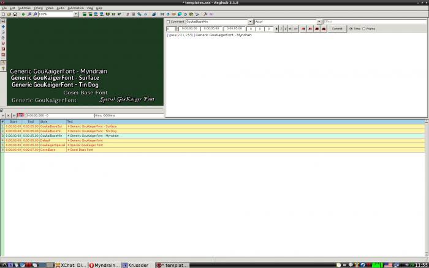The width and height of the screenshot is (429, 268).
Task: Click the New subtitles toolbar icon
Action: click(3, 14)
